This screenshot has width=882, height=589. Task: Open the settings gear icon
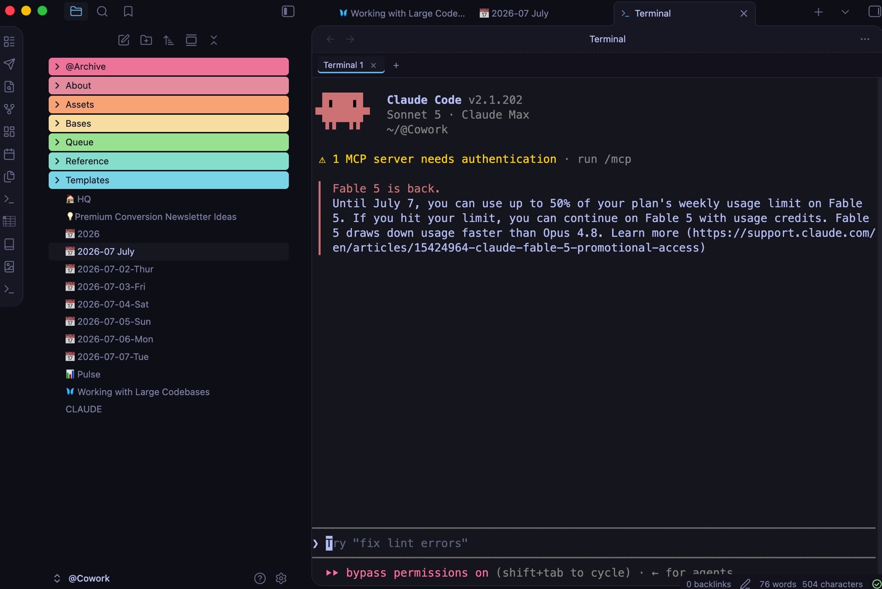tap(281, 578)
